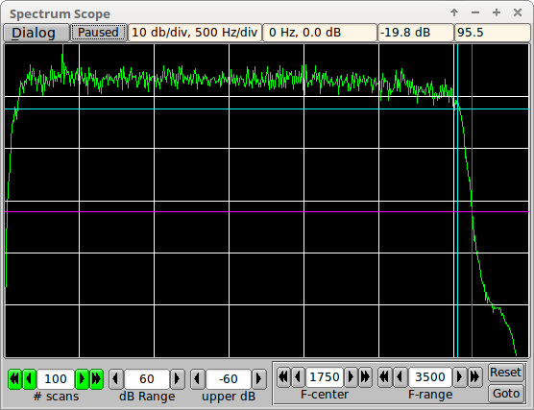
Task: Click the # scans value field
Action: (x=56, y=378)
